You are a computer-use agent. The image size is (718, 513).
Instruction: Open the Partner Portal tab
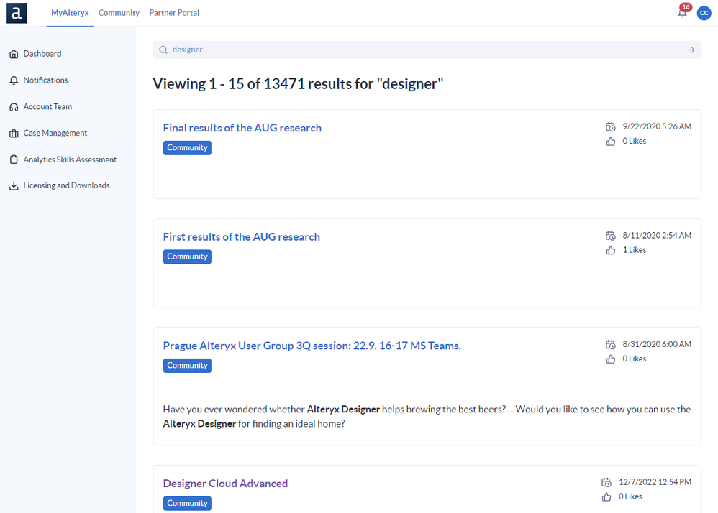174,13
